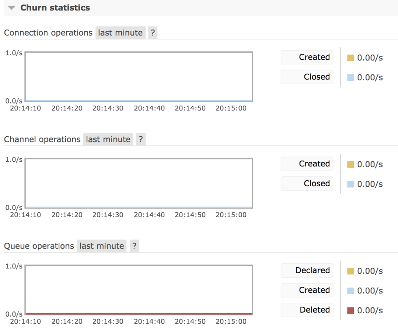Image resolution: width=398 pixels, height=335 pixels.
Task: Change Queue operations last minute range
Action: [x=102, y=246]
